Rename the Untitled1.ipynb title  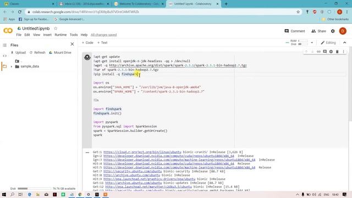coord(36,29)
